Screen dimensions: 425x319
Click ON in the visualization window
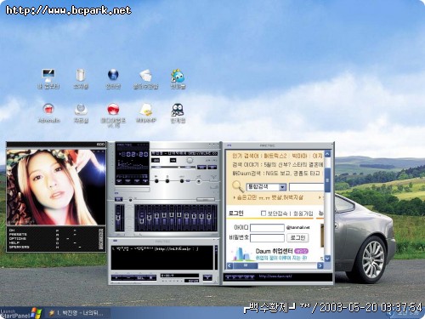(12, 231)
